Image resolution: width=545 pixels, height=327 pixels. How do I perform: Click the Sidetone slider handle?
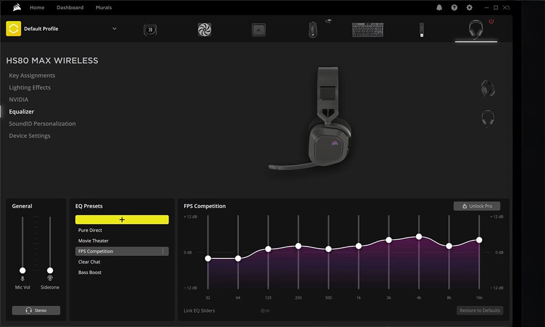click(x=50, y=270)
